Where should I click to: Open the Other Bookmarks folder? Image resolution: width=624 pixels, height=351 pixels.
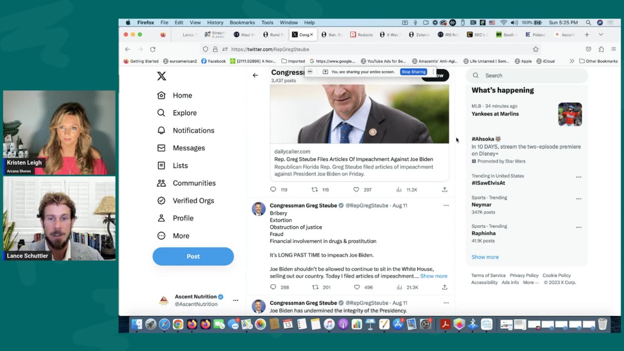tap(599, 61)
